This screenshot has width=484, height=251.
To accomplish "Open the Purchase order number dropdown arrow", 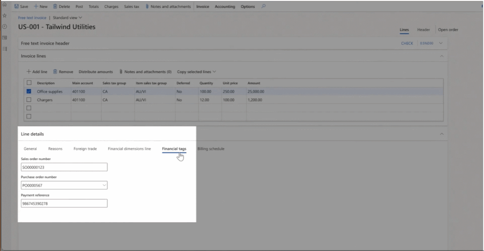I will [104, 185].
